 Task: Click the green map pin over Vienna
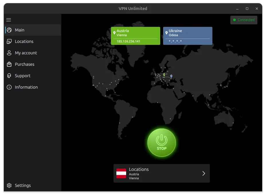tap(164, 75)
